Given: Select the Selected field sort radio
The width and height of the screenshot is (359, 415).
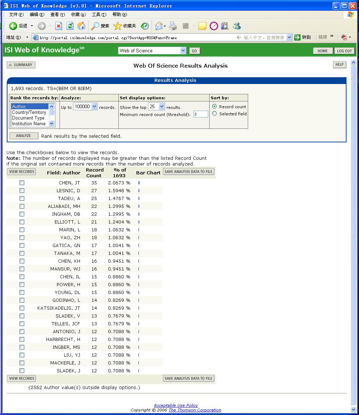Looking at the screenshot, I should point(215,114).
